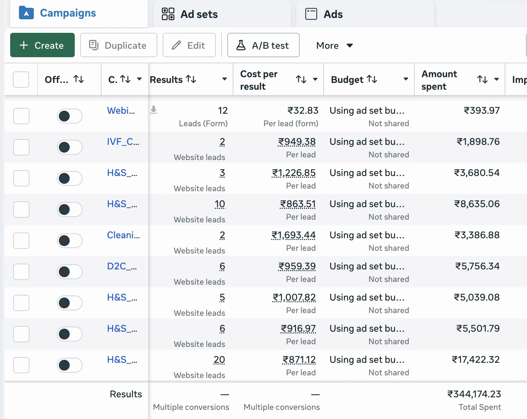Image resolution: width=527 pixels, height=419 pixels.
Task: Select the checkbox for the Cleani... campaign
Action: (21, 241)
